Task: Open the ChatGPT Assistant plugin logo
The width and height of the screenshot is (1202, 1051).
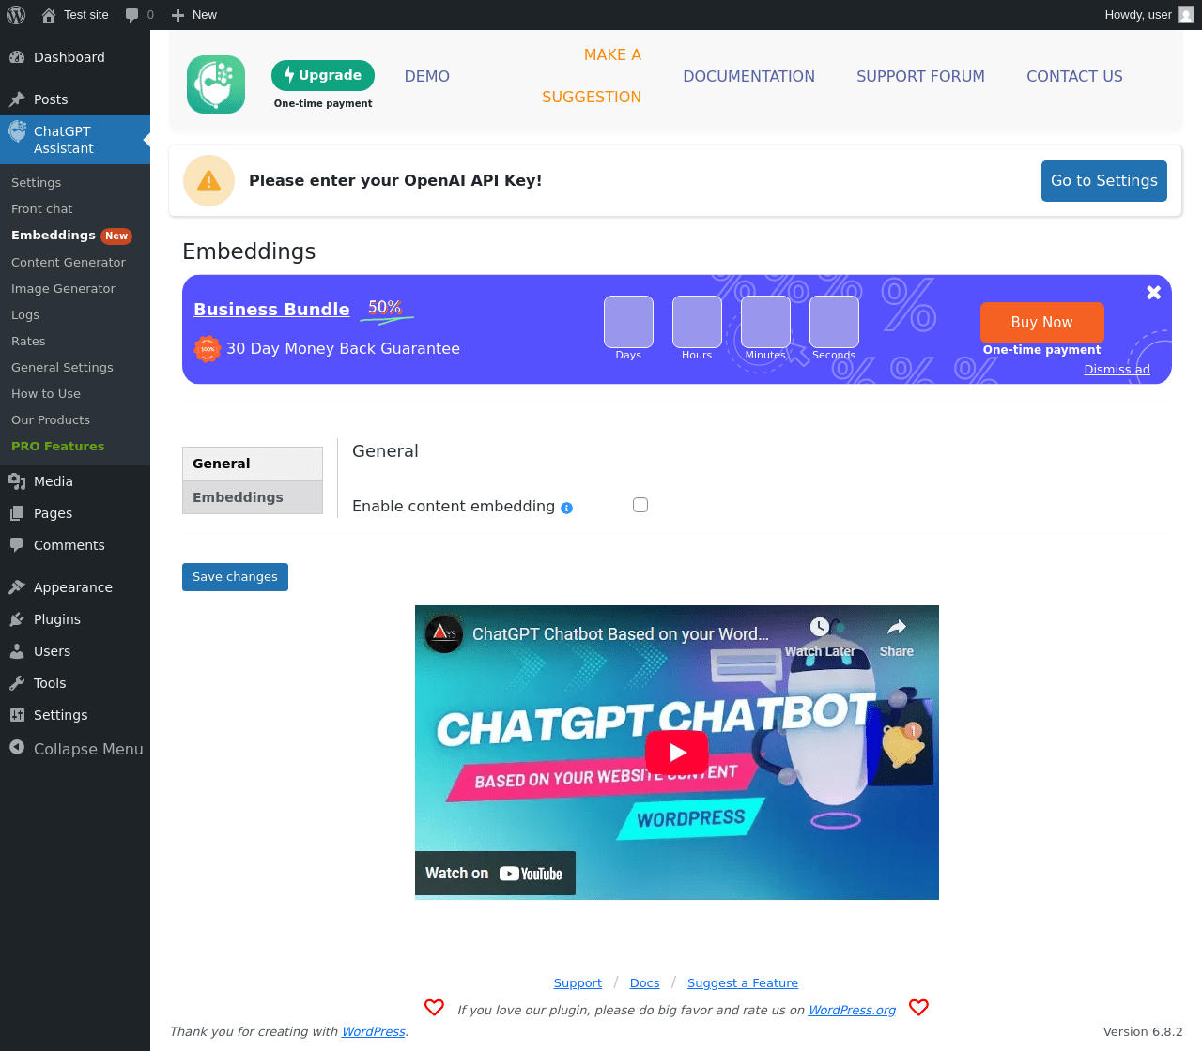Action: 216,84
